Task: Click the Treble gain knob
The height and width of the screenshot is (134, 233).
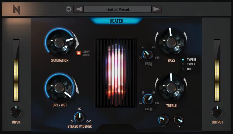Action: click(x=171, y=88)
